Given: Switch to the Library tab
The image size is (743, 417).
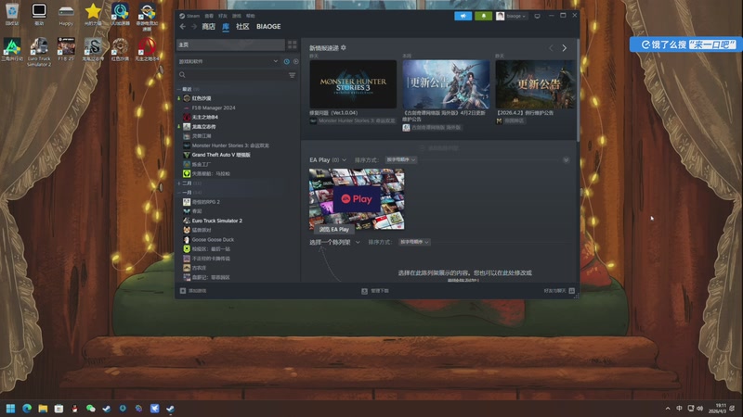Looking at the screenshot, I should 226,27.
